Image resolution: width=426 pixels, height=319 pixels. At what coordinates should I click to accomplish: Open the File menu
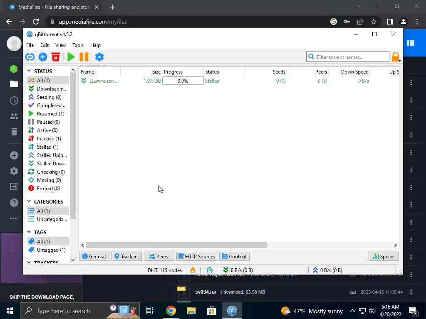(30, 45)
